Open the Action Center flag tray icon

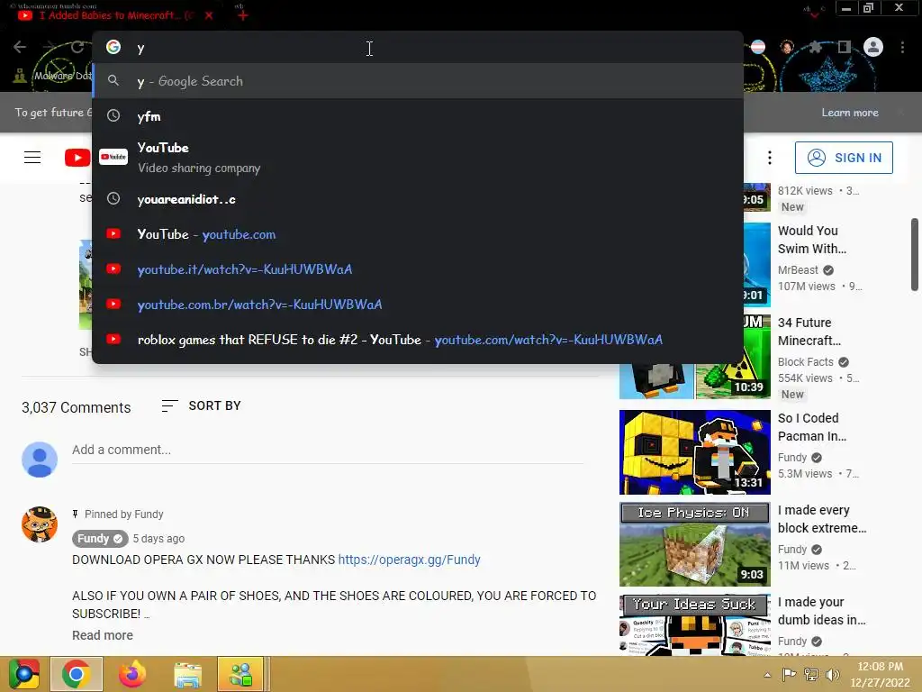[x=789, y=674]
